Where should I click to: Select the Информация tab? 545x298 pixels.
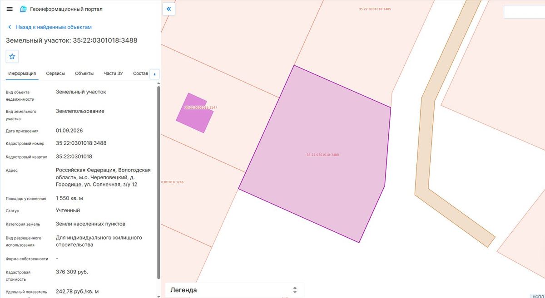(x=22, y=73)
